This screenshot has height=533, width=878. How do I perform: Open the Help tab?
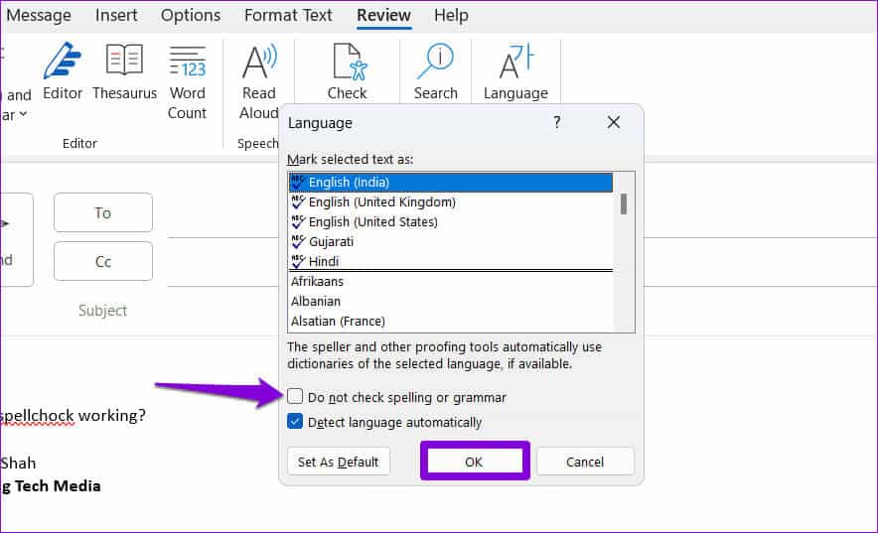(x=451, y=15)
